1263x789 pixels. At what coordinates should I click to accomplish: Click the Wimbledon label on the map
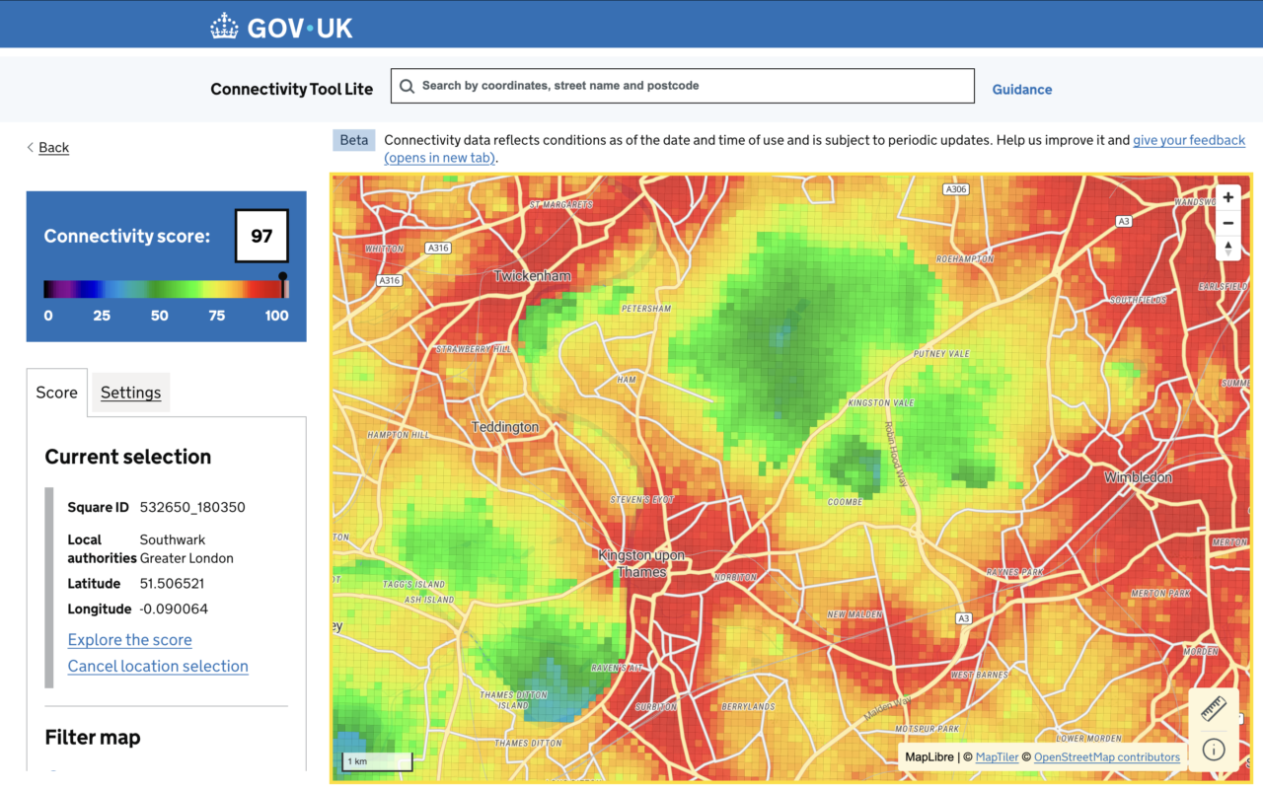1138,477
